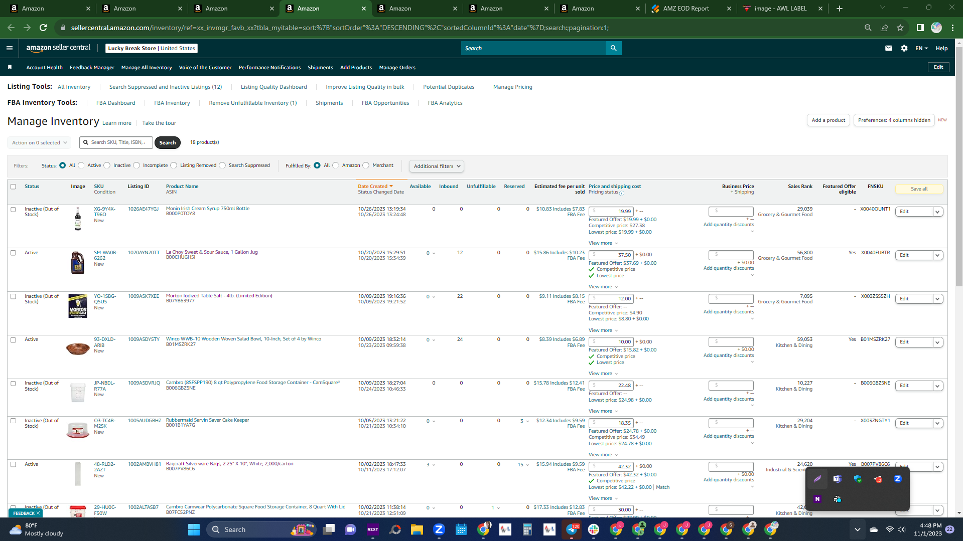Click the Search button next to SKU field
Screen dimensions: 963x541
(167, 143)
